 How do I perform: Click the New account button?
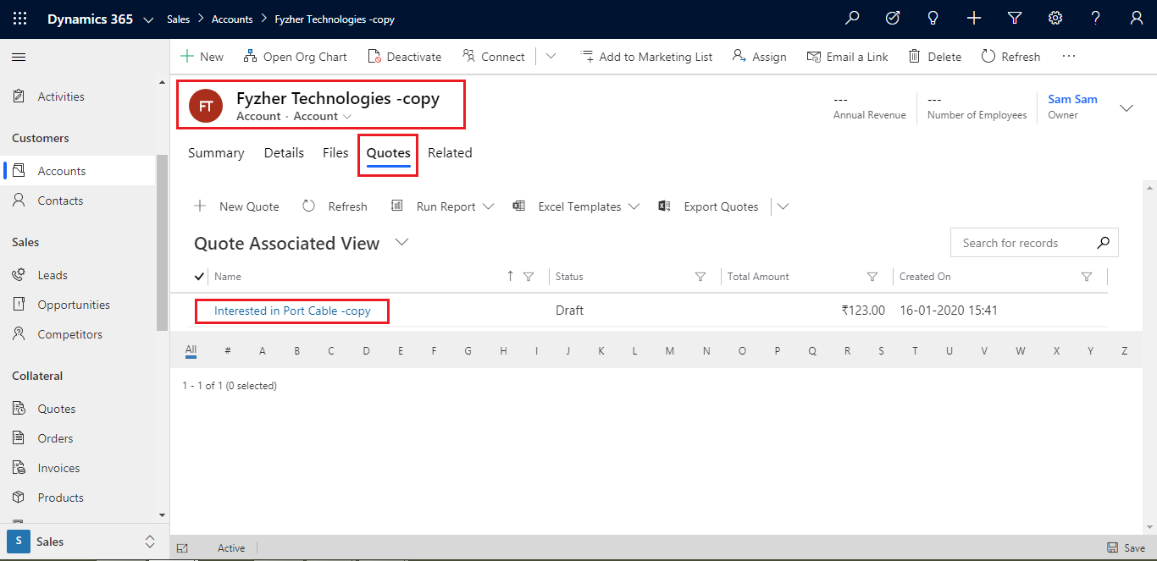[202, 57]
